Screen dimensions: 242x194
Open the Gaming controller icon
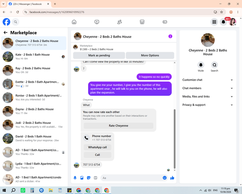pos(165,22)
